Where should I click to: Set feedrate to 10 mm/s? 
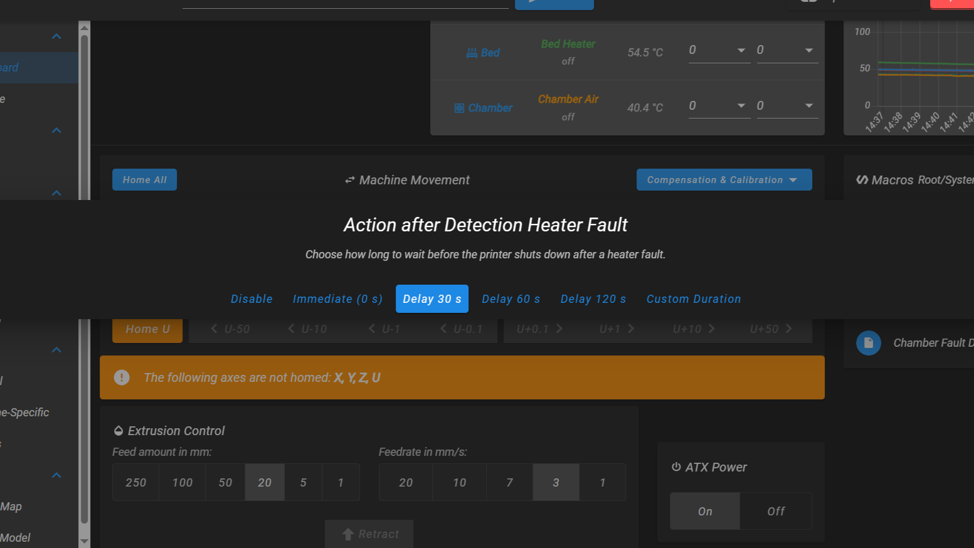point(460,482)
